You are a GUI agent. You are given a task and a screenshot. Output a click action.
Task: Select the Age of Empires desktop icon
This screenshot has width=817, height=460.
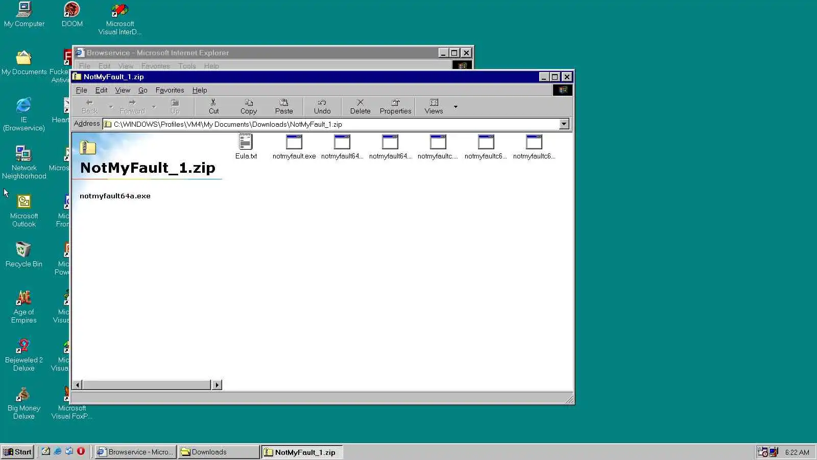[24, 306]
